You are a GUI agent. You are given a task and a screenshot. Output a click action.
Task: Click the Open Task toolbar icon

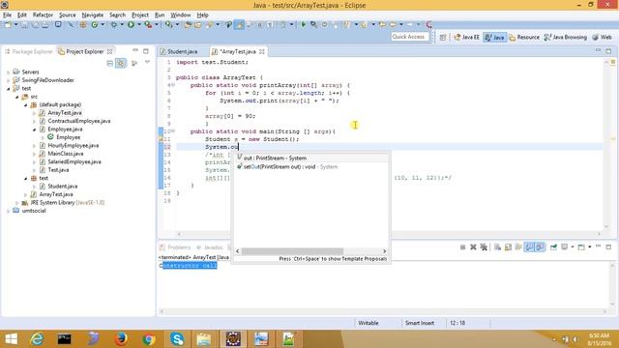pyautogui.click(x=197, y=25)
